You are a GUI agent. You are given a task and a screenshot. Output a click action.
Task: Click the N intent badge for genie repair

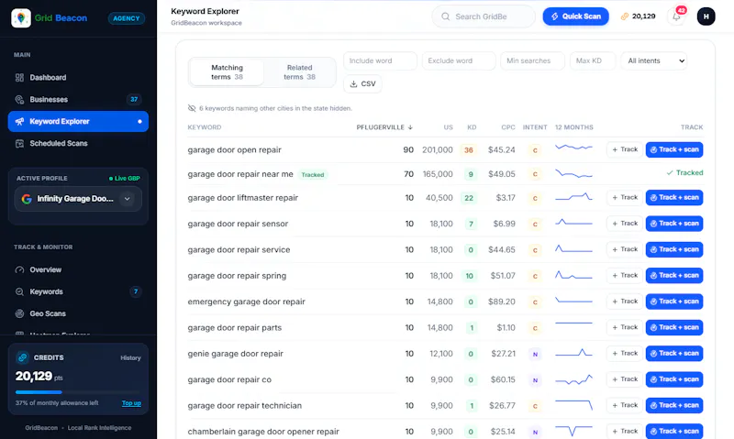pos(535,355)
